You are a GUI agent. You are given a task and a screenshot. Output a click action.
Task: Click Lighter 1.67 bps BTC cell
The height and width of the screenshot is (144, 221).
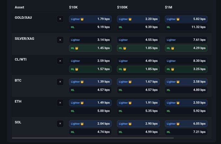[138, 82]
